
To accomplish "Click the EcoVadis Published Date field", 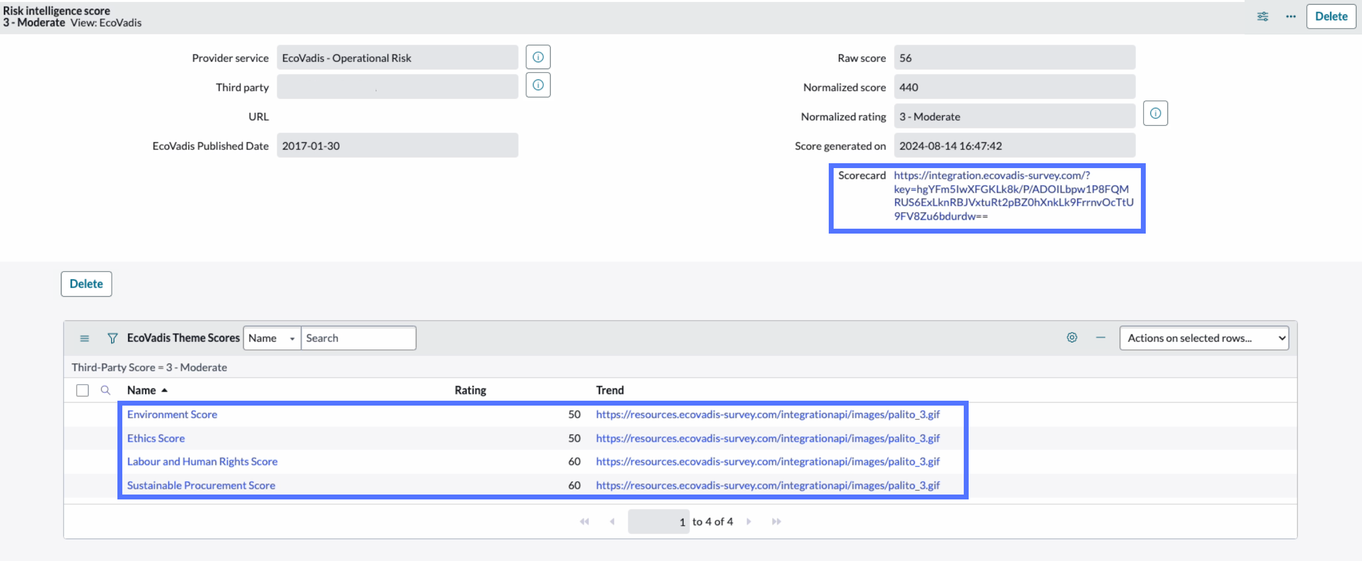I will tap(397, 145).
